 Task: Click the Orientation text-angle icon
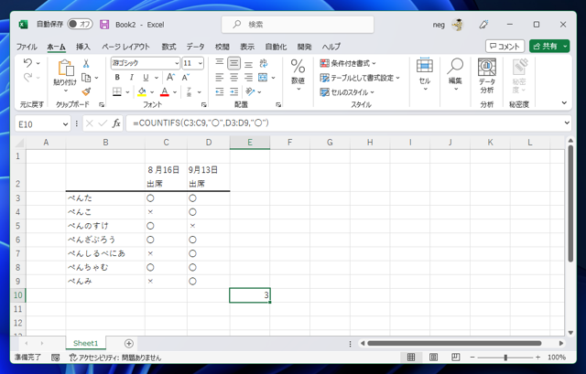250,91
